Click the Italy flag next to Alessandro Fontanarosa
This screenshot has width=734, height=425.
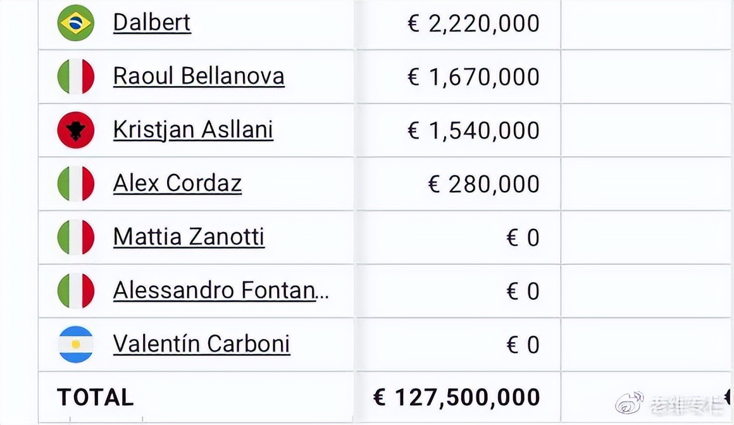point(76,291)
